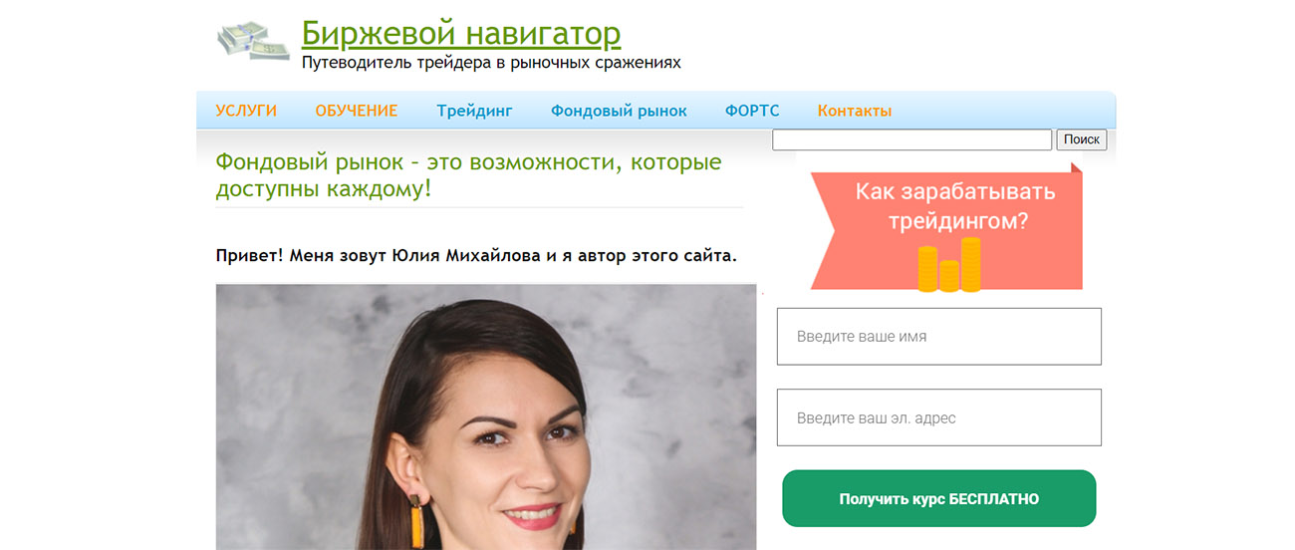Click the money stack logo icon
This screenshot has width=1295, height=550.
click(253, 41)
